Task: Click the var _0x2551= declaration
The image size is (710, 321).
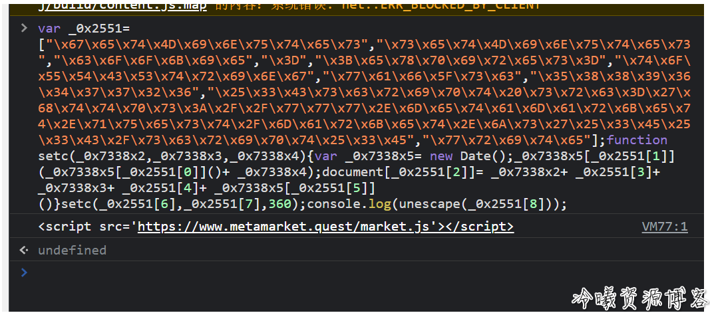Action: pyautogui.click(x=84, y=29)
